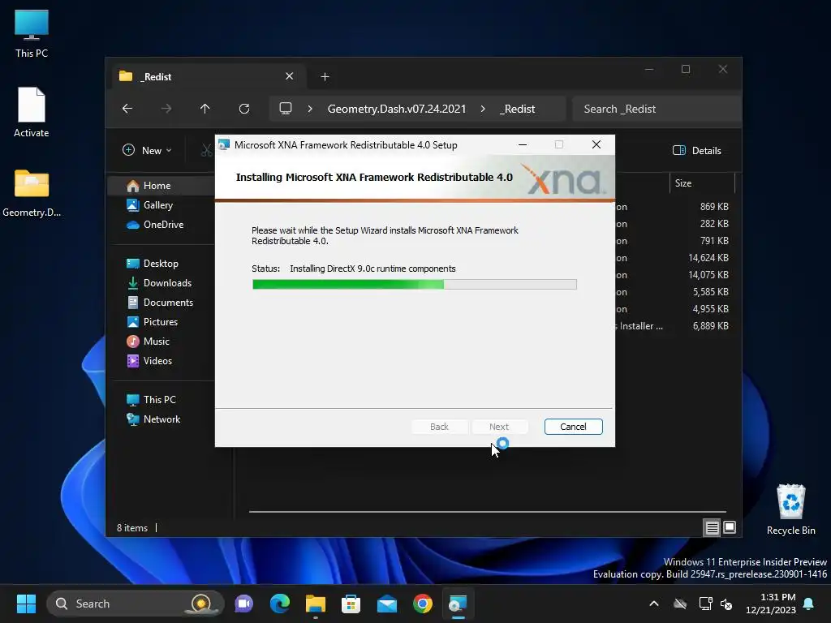The width and height of the screenshot is (831, 623).
Task: Open the New item dropdown in Explorer
Action: pyautogui.click(x=147, y=150)
